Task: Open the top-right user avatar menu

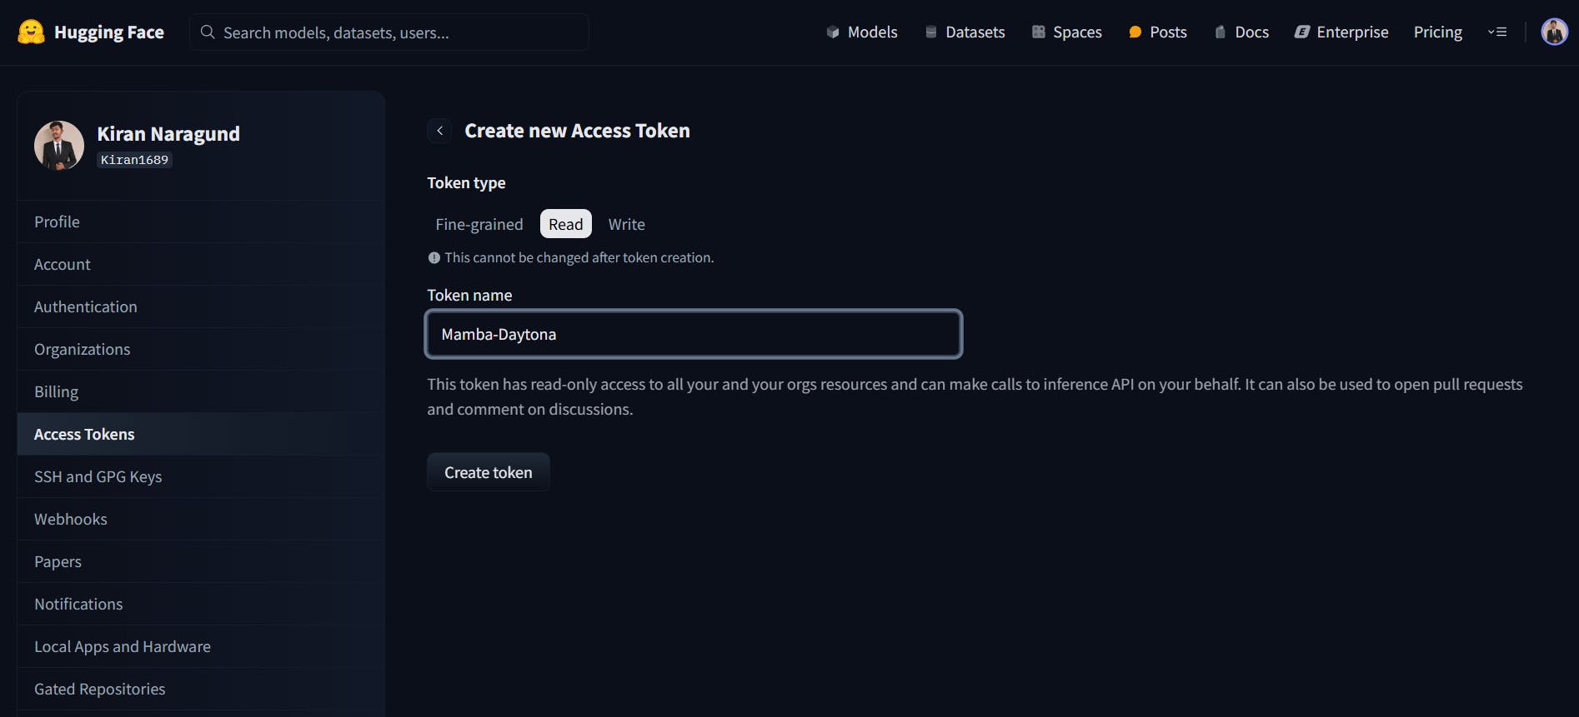Action: pyautogui.click(x=1554, y=32)
